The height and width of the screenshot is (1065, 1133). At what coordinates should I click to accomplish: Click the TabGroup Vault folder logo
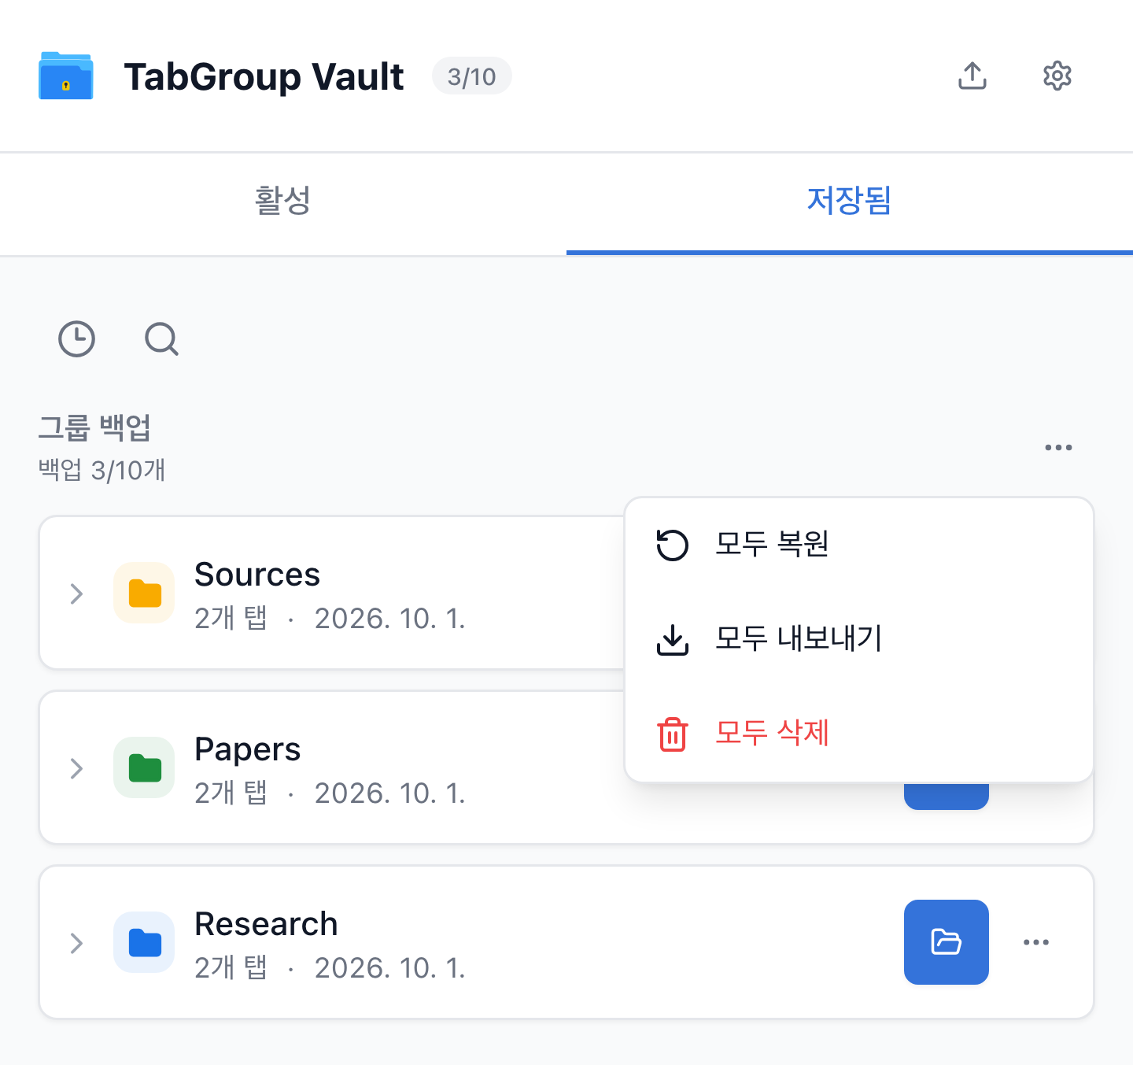[x=66, y=76]
